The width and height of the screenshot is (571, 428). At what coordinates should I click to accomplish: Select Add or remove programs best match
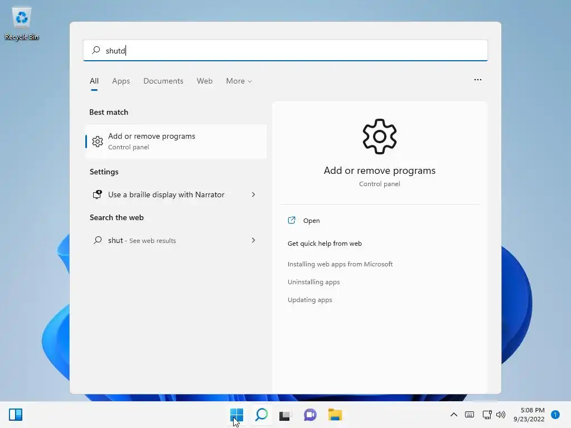[176, 141]
